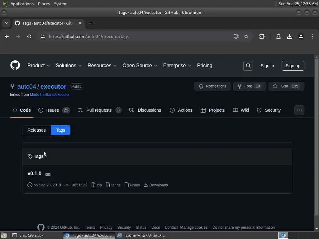Open the Wiki tab
Image resolution: width=319 pixels, height=239 pixels.
click(241, 110)
